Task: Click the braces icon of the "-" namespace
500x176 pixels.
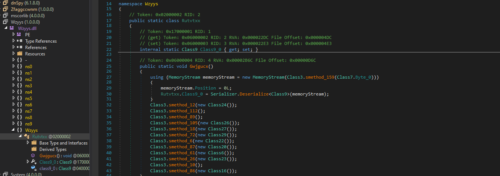Action: pyautogui.click(x=19, y=60)
